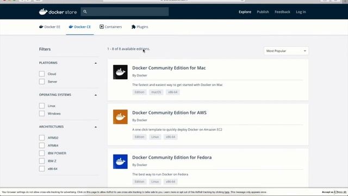Select the Docker CE tab

tap(80, 27)
